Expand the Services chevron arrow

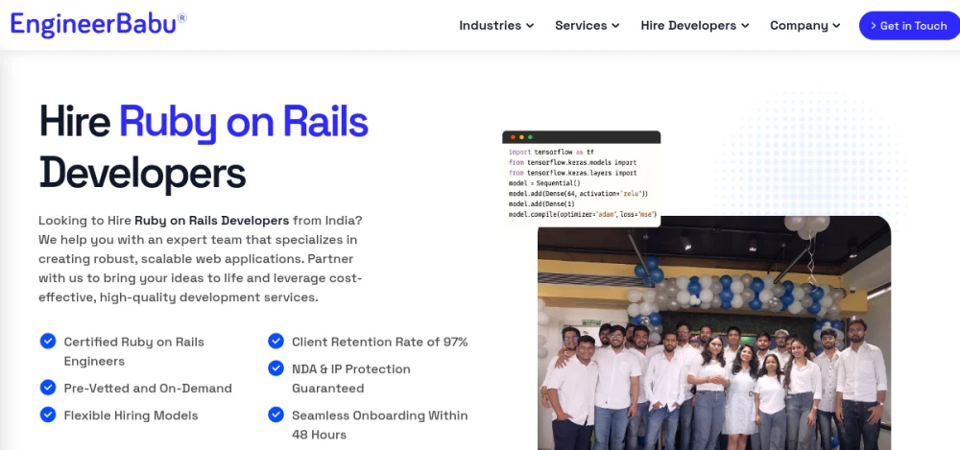pos(615,26)
